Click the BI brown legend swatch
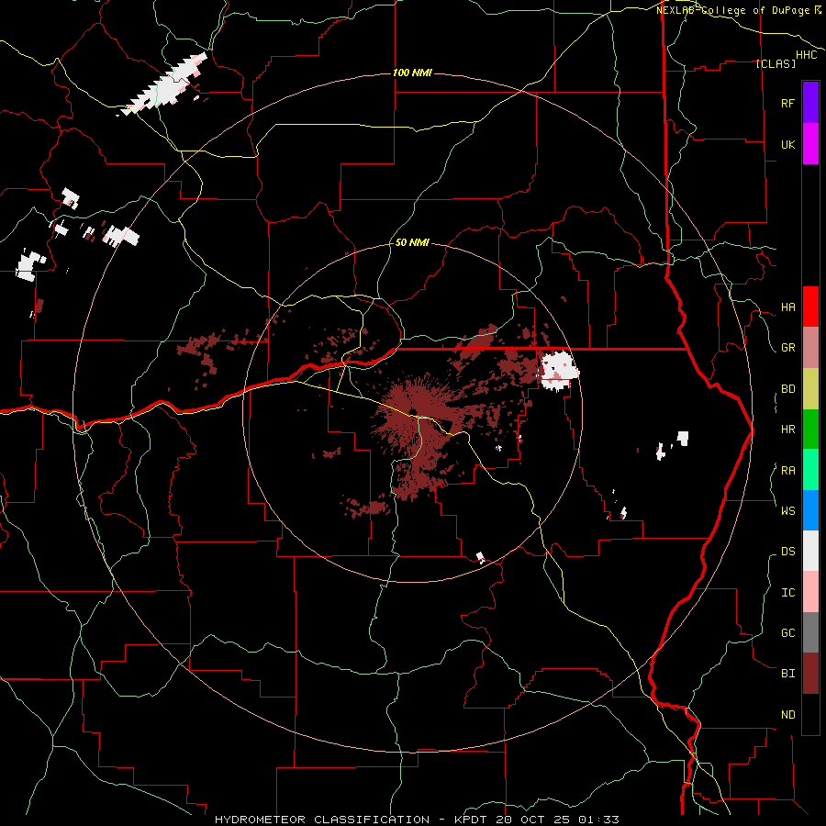Image resolution: width=826 pixels, height=826 pixels. (x=810, y=674)
